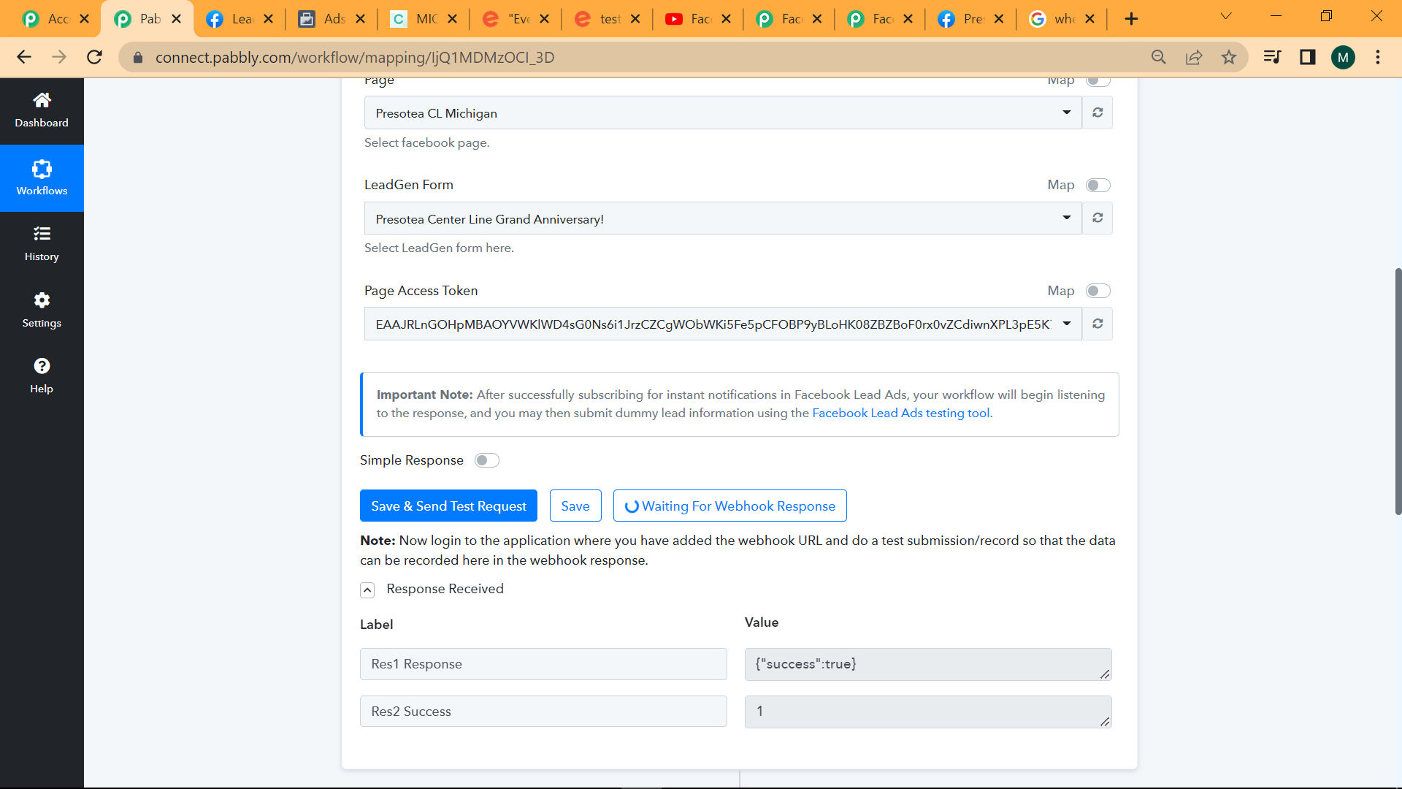Viewport: 1402px width, 789px height.
Task: Share this page via share icon
Action: [x=1194, y=57]
